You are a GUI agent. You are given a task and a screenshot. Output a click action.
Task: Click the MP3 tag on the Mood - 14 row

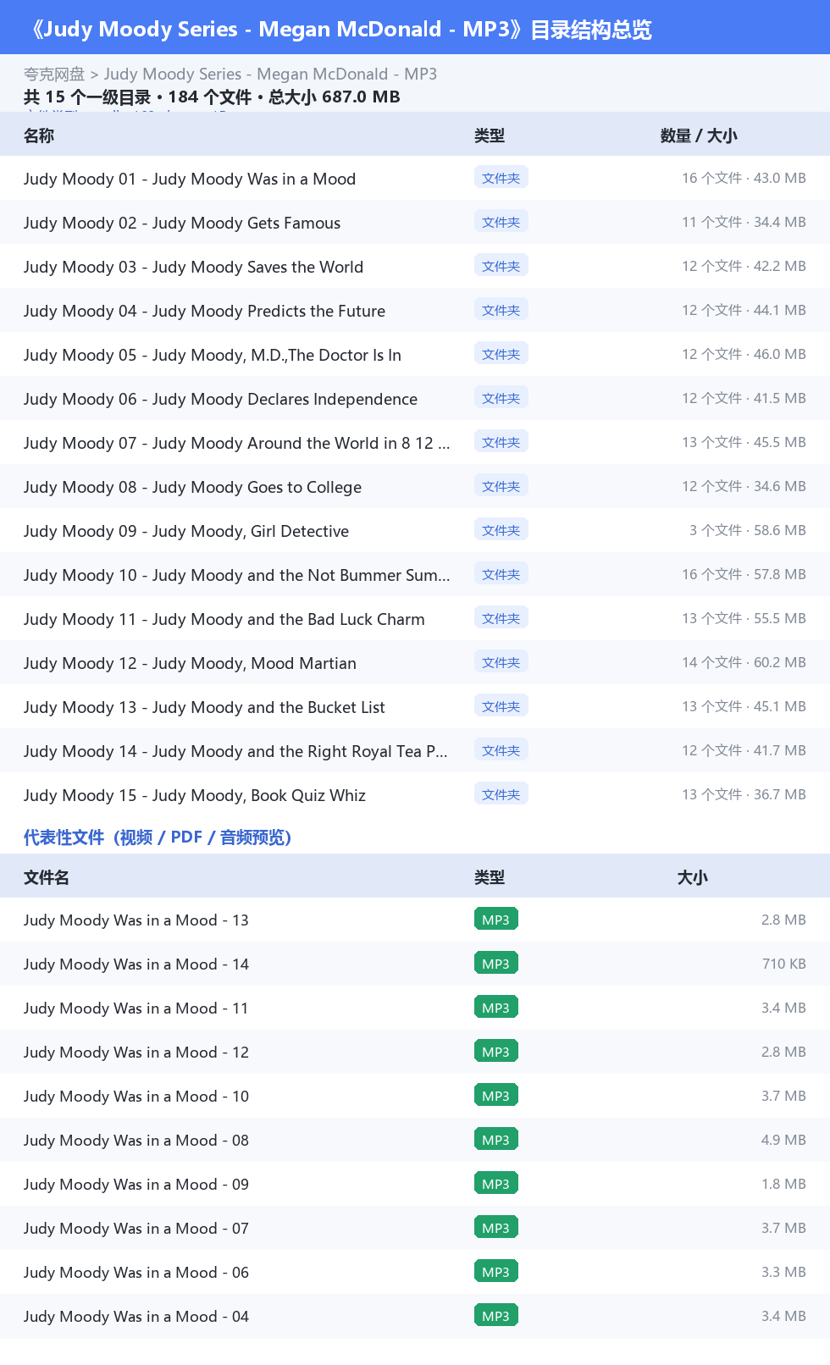tap(496, 964)
